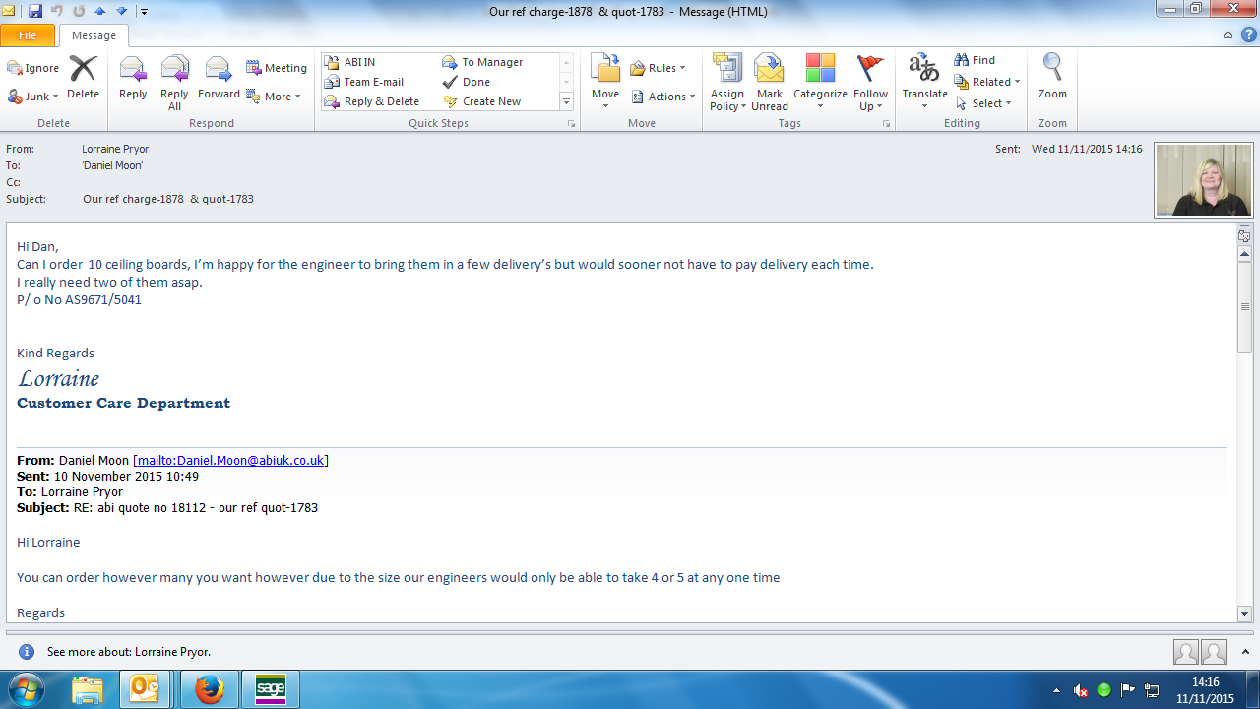1260x709 pixels.
Task: Reply with a Meeting request
Action: click(277, 68)
